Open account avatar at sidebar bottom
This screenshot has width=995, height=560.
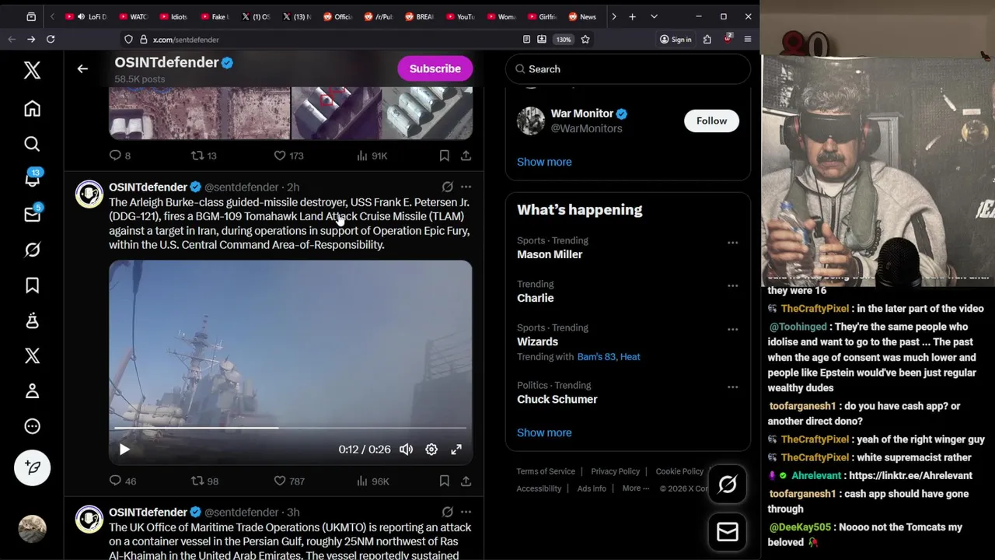point(32,529)
